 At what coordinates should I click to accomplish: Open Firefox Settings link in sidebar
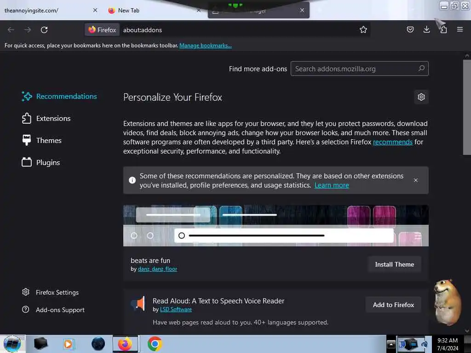coord(51,292)
